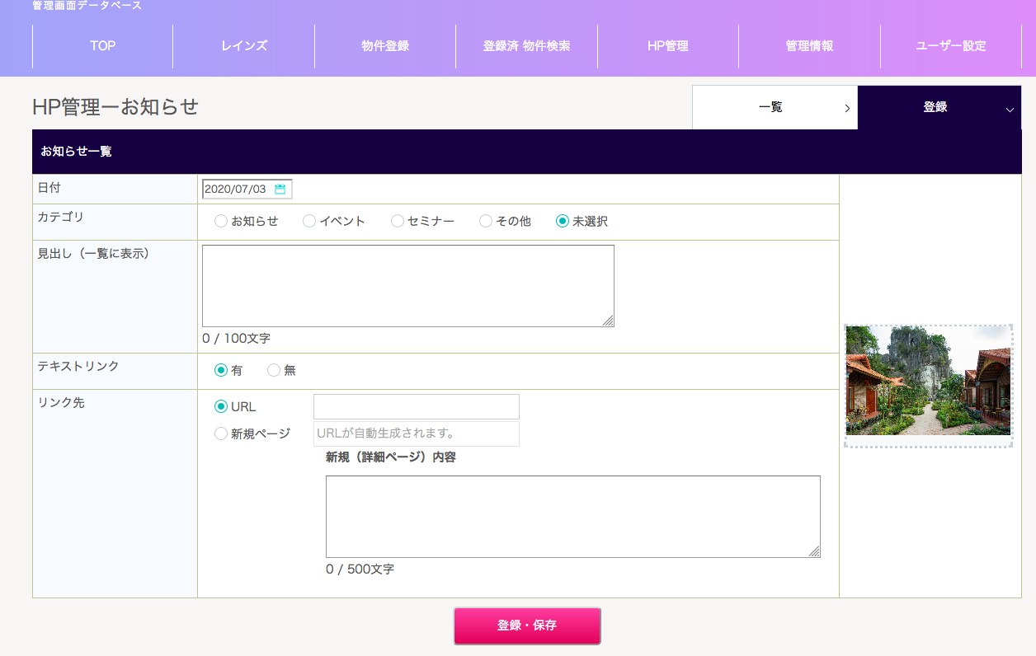
Task: Choose the イベント category option
Action: click(x=308, y=222)
